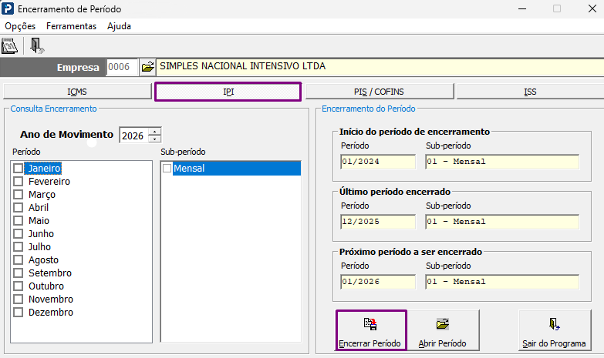This screenshot has height=358, width=604.
Task: Select Mensal row in Sub-período list
Action: [237, 168]
